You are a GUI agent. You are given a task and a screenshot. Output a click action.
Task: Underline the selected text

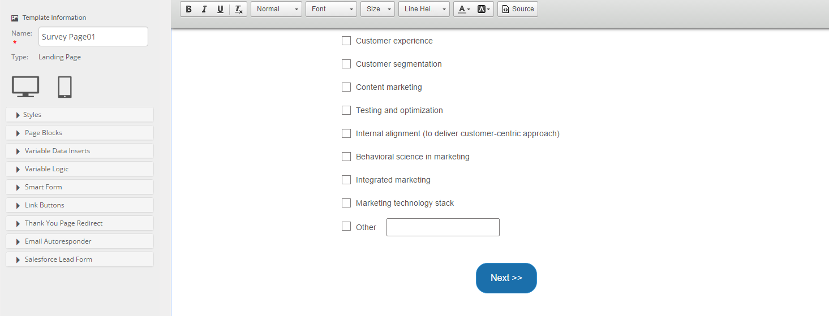point(220,9)
